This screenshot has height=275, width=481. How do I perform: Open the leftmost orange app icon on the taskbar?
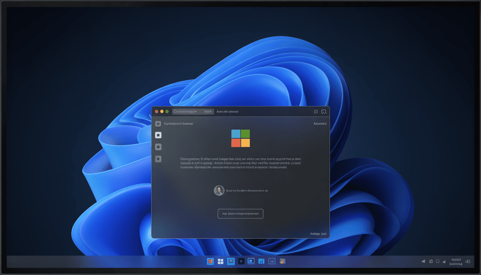point(210,262)
